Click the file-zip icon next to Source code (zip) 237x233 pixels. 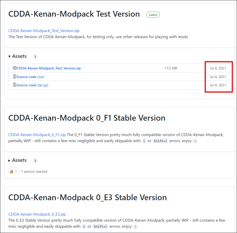15,77
